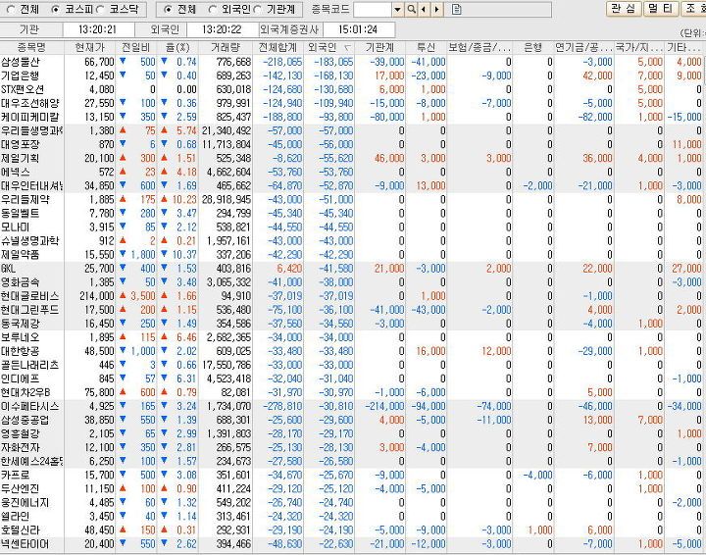Select the 기업은행 stock row name
This screenshot has width=706, height=555.
coord(21,76)
